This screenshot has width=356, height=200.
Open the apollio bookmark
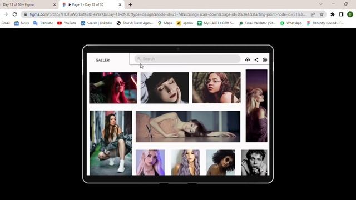(185, 23)
